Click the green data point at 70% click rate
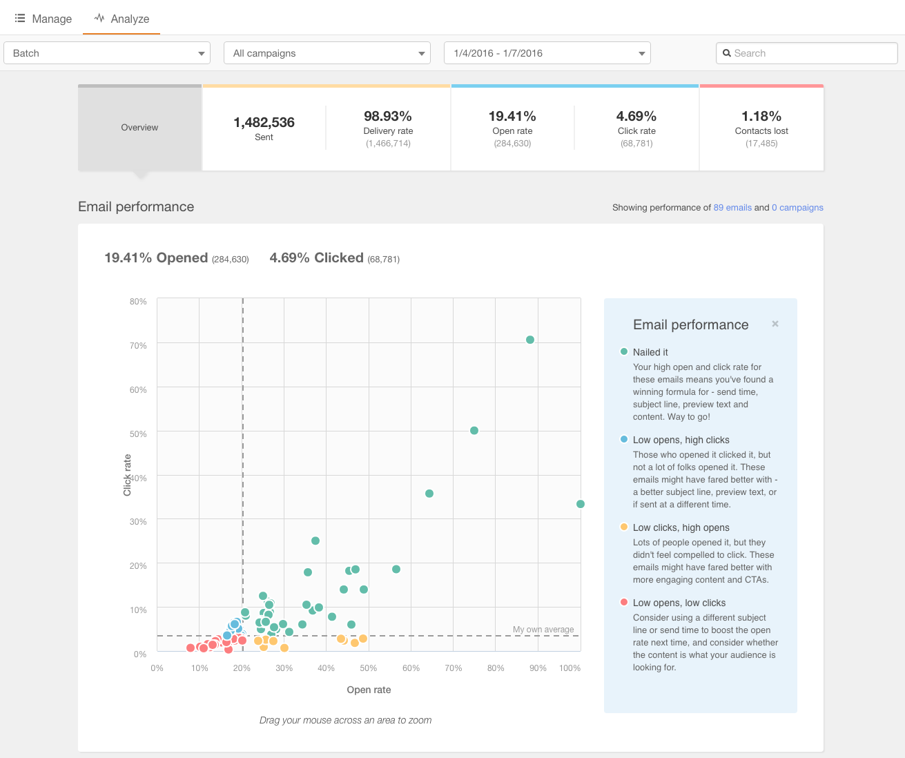This screenshot has height=758, width=905. pos(530,340)
